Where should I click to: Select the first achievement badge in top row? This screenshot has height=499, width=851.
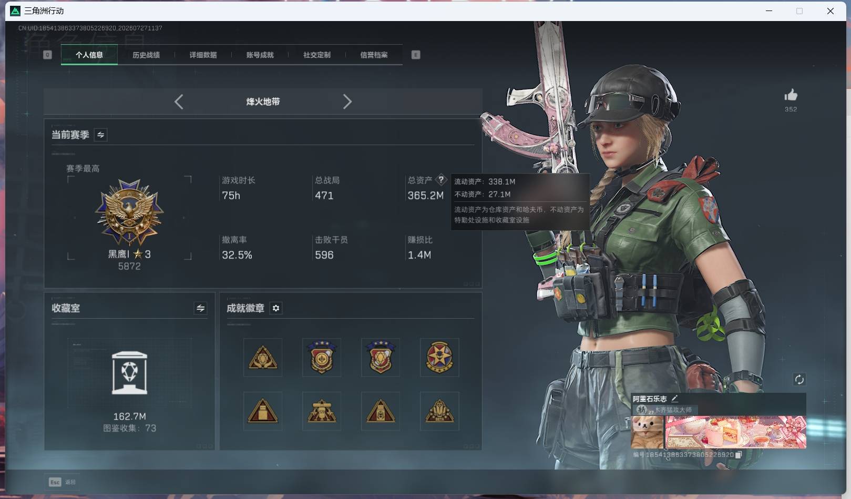[263, 358]
